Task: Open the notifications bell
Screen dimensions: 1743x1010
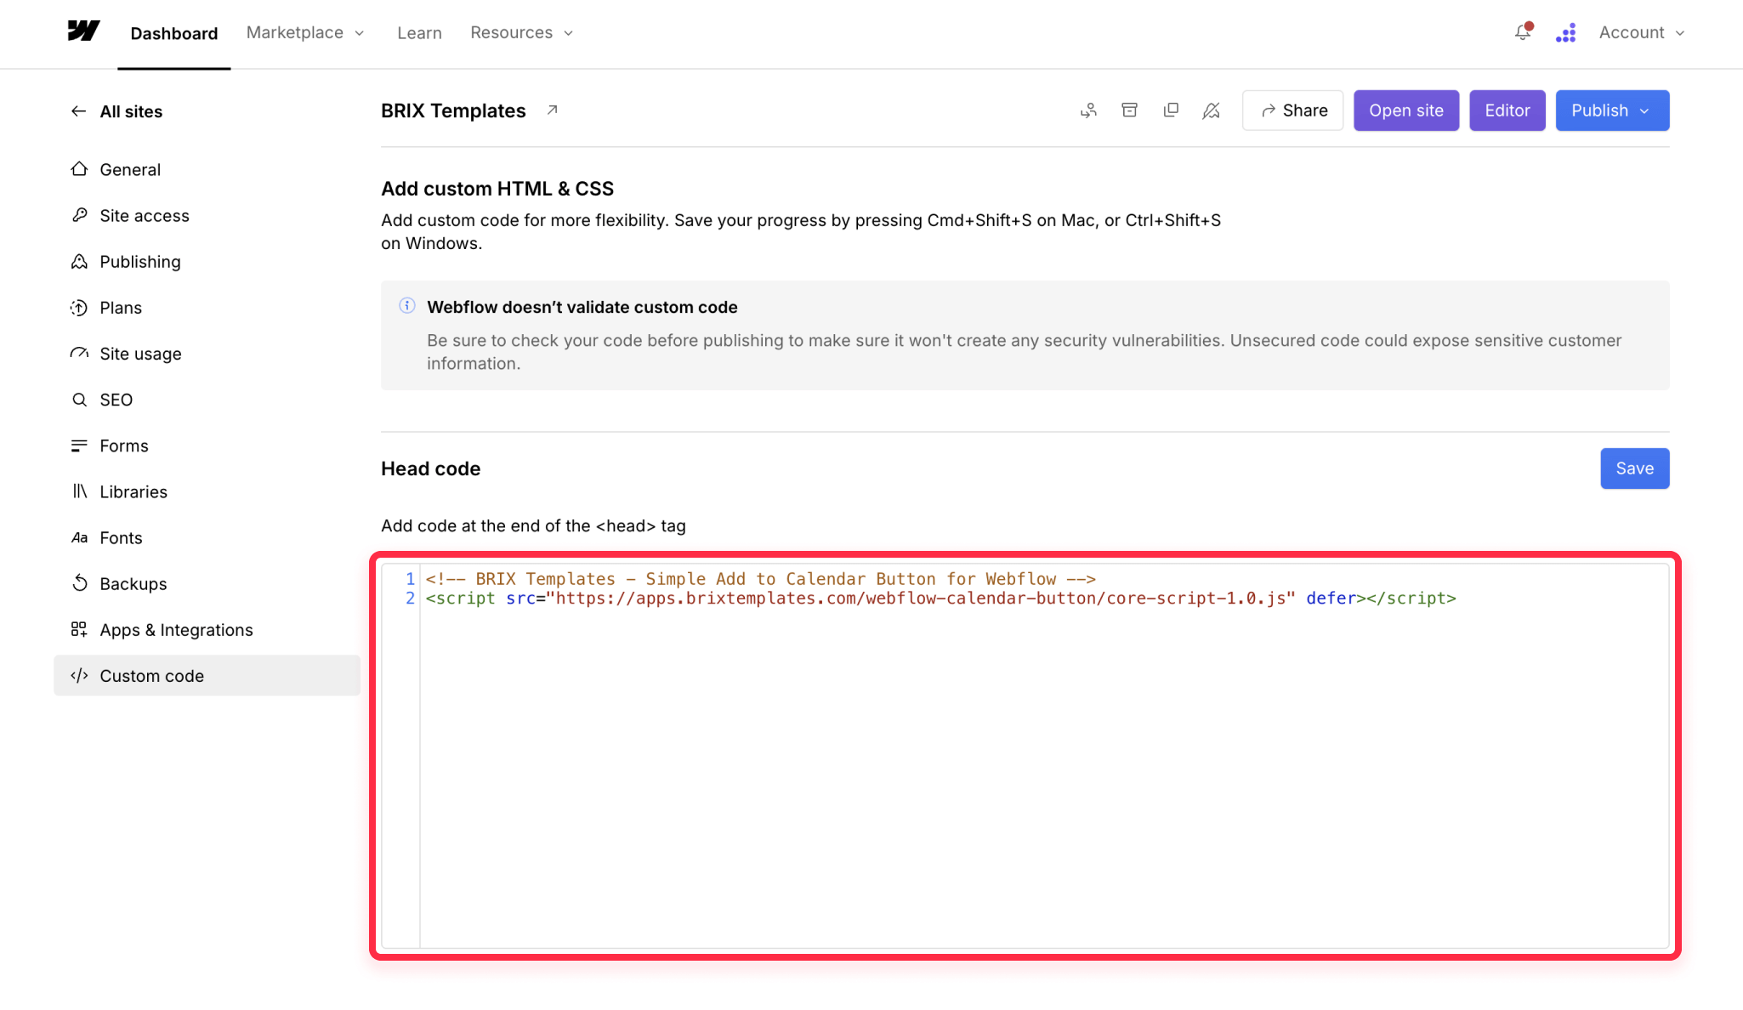Action: [x=1523, y=32]
